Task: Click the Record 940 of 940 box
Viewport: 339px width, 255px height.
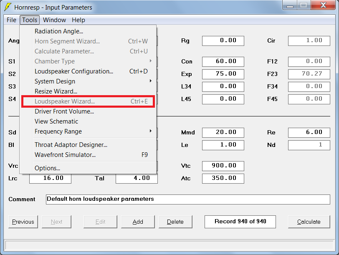Action: point(240,222)
